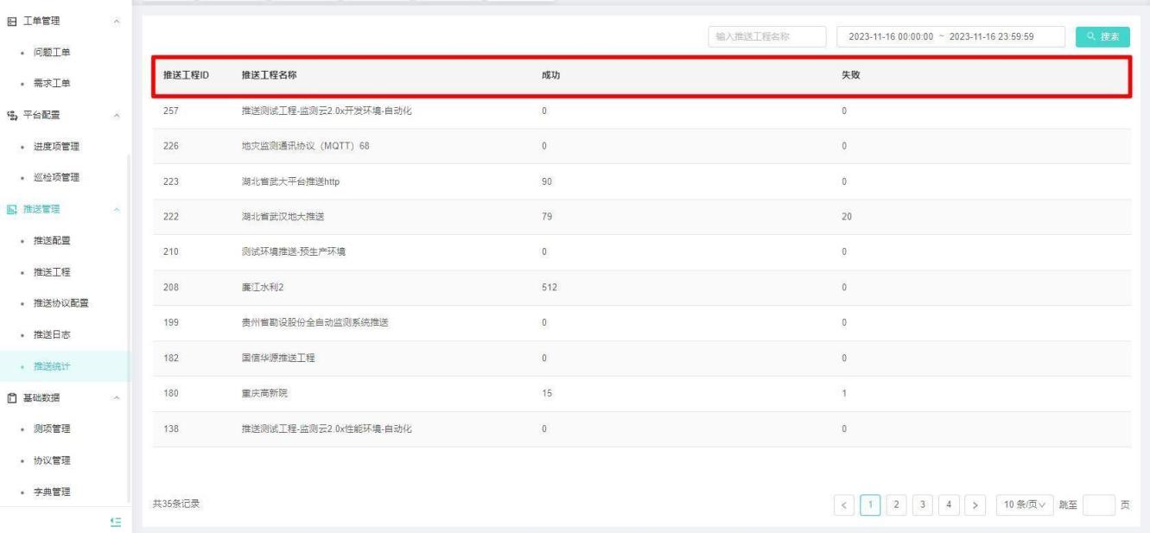Collapse the sidebar using the bottom fold icon

pos(114,521)
